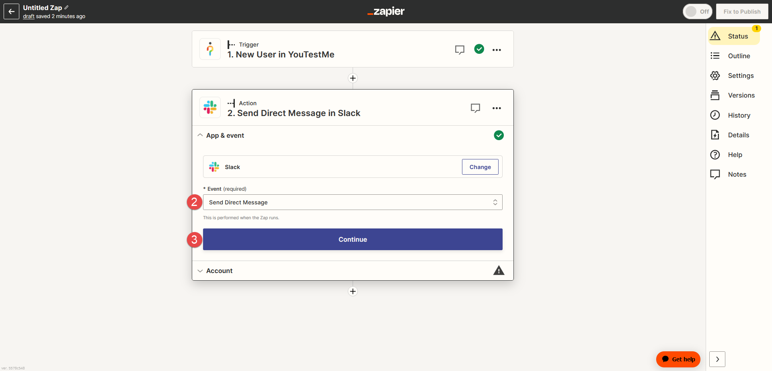Click the Change app button
This screenshot has height=371, width=772.
tap(480, 167)
